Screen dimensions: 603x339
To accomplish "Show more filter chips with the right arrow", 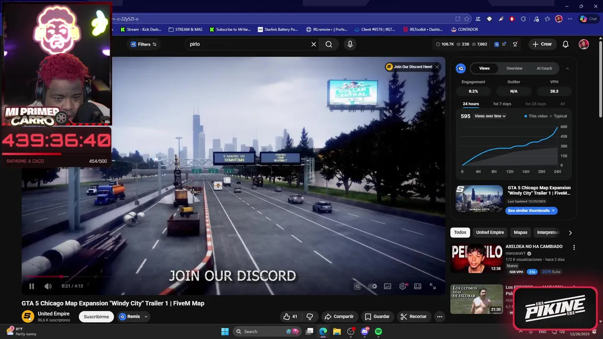I will [x=570, y=233].
